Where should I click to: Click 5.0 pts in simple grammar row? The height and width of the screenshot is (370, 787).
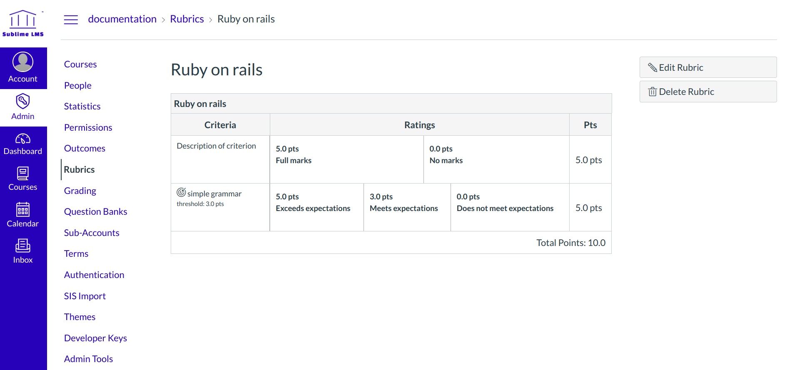click(x=589, y=208)
